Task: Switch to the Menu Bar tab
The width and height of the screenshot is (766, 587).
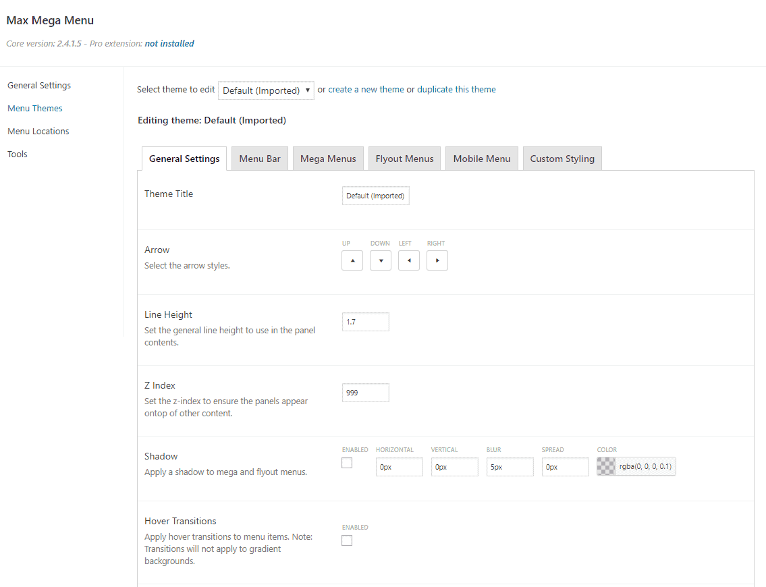Action: pyautogui.click(x=260, y=159)
